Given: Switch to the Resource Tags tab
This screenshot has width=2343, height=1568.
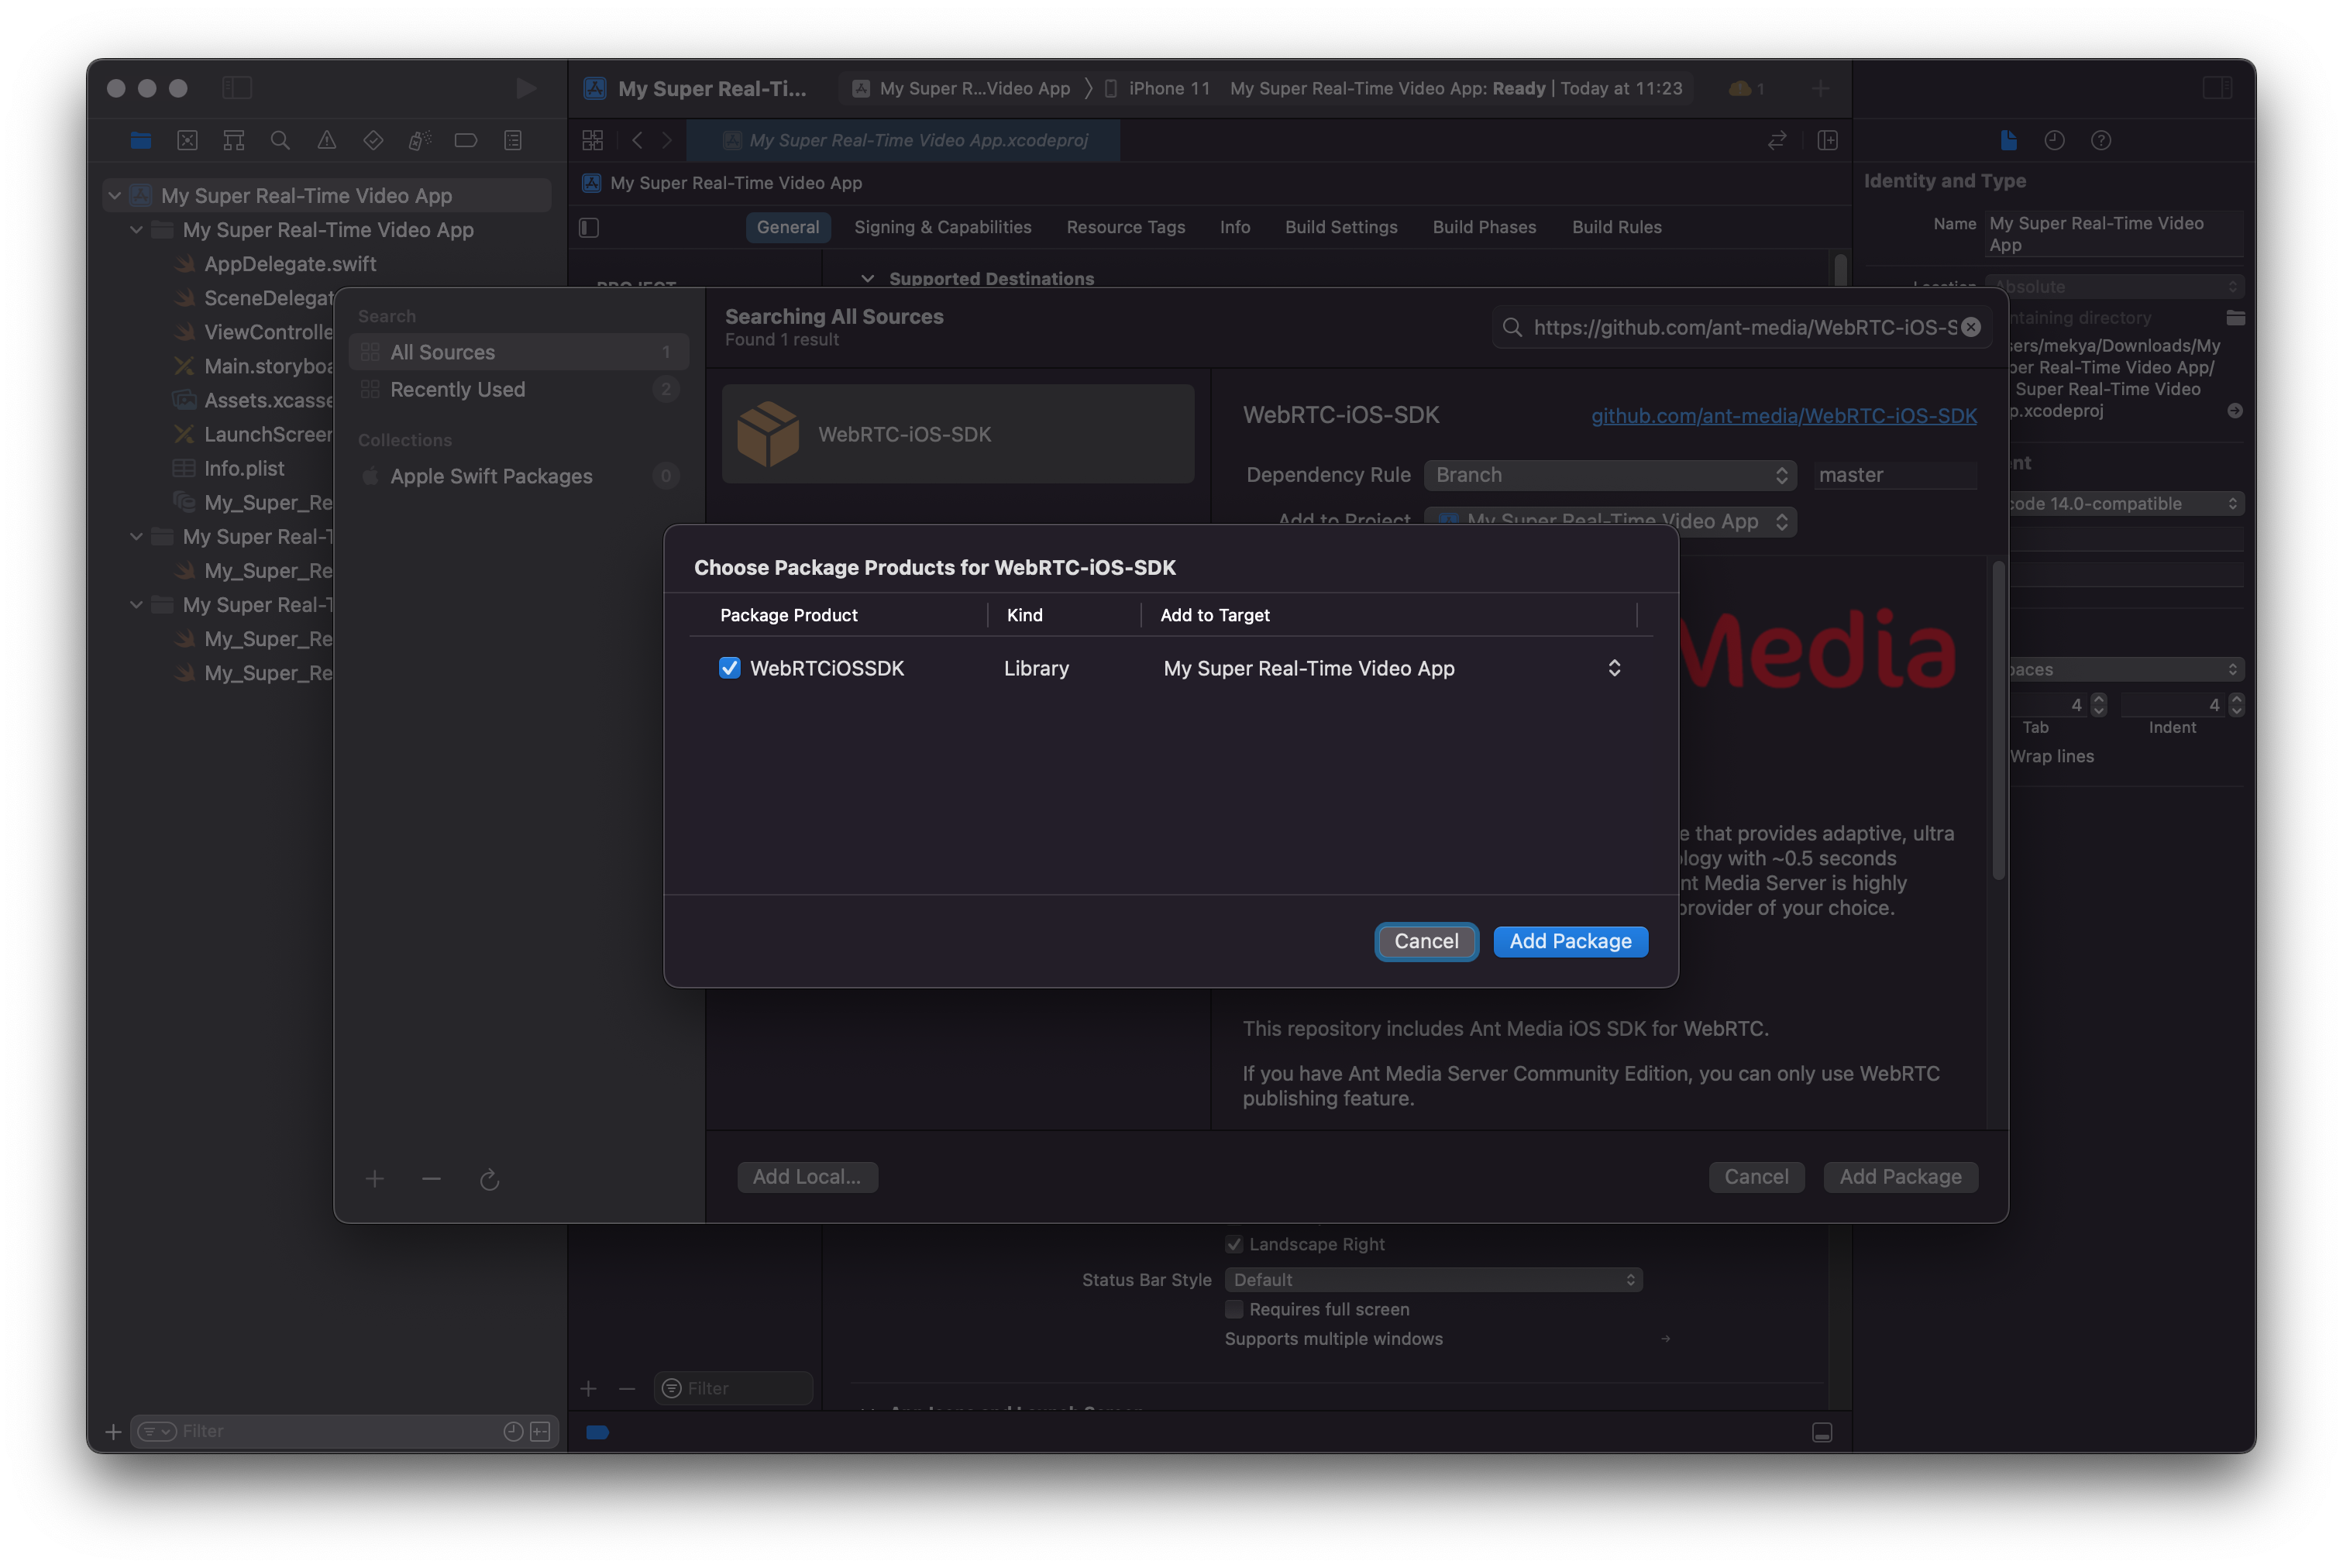Looking at the screenshot, I should click(1125, 227).
